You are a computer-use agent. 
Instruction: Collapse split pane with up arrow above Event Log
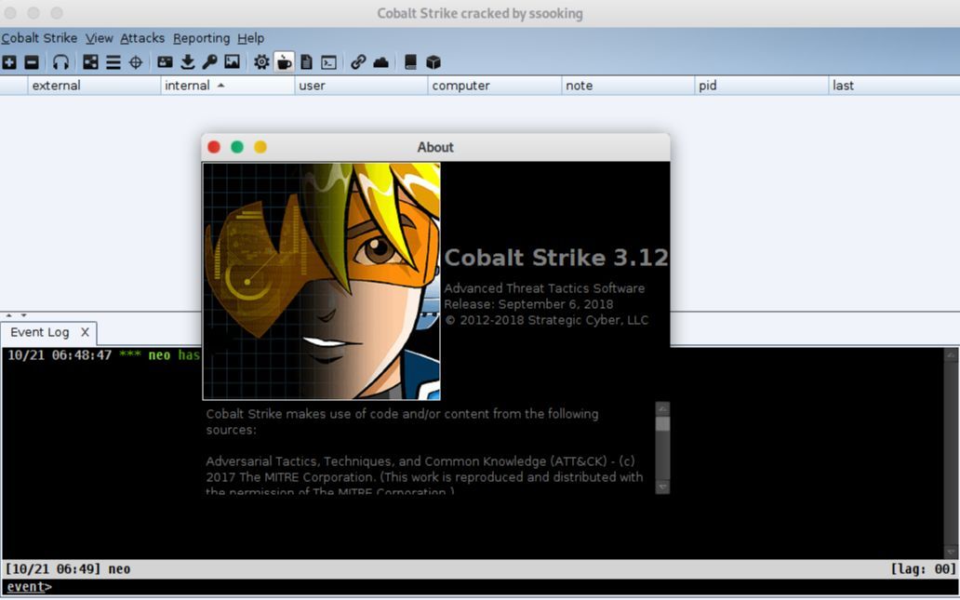tap(8, 315)
